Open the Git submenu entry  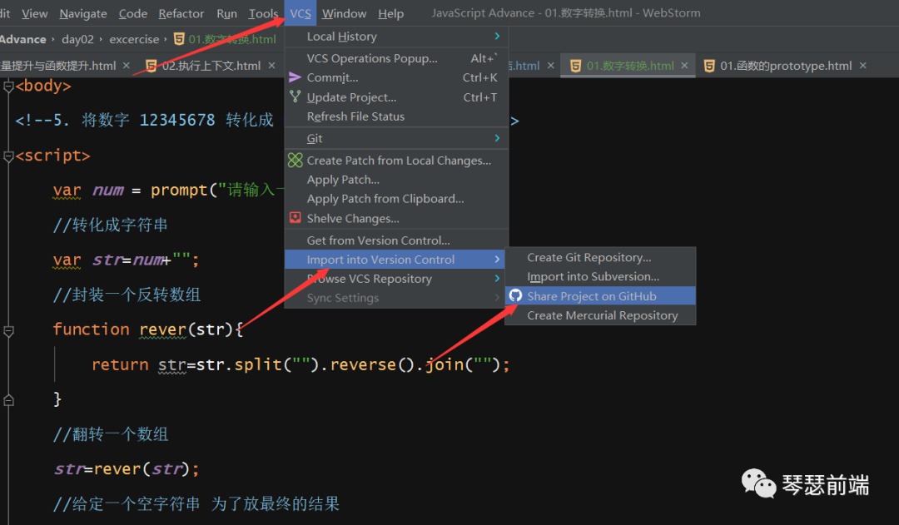[396, 138]
